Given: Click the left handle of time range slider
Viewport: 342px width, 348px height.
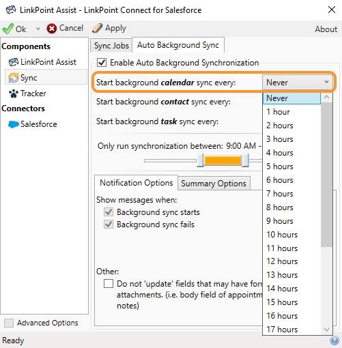Looking at the screenshot, I should [200, 160].
